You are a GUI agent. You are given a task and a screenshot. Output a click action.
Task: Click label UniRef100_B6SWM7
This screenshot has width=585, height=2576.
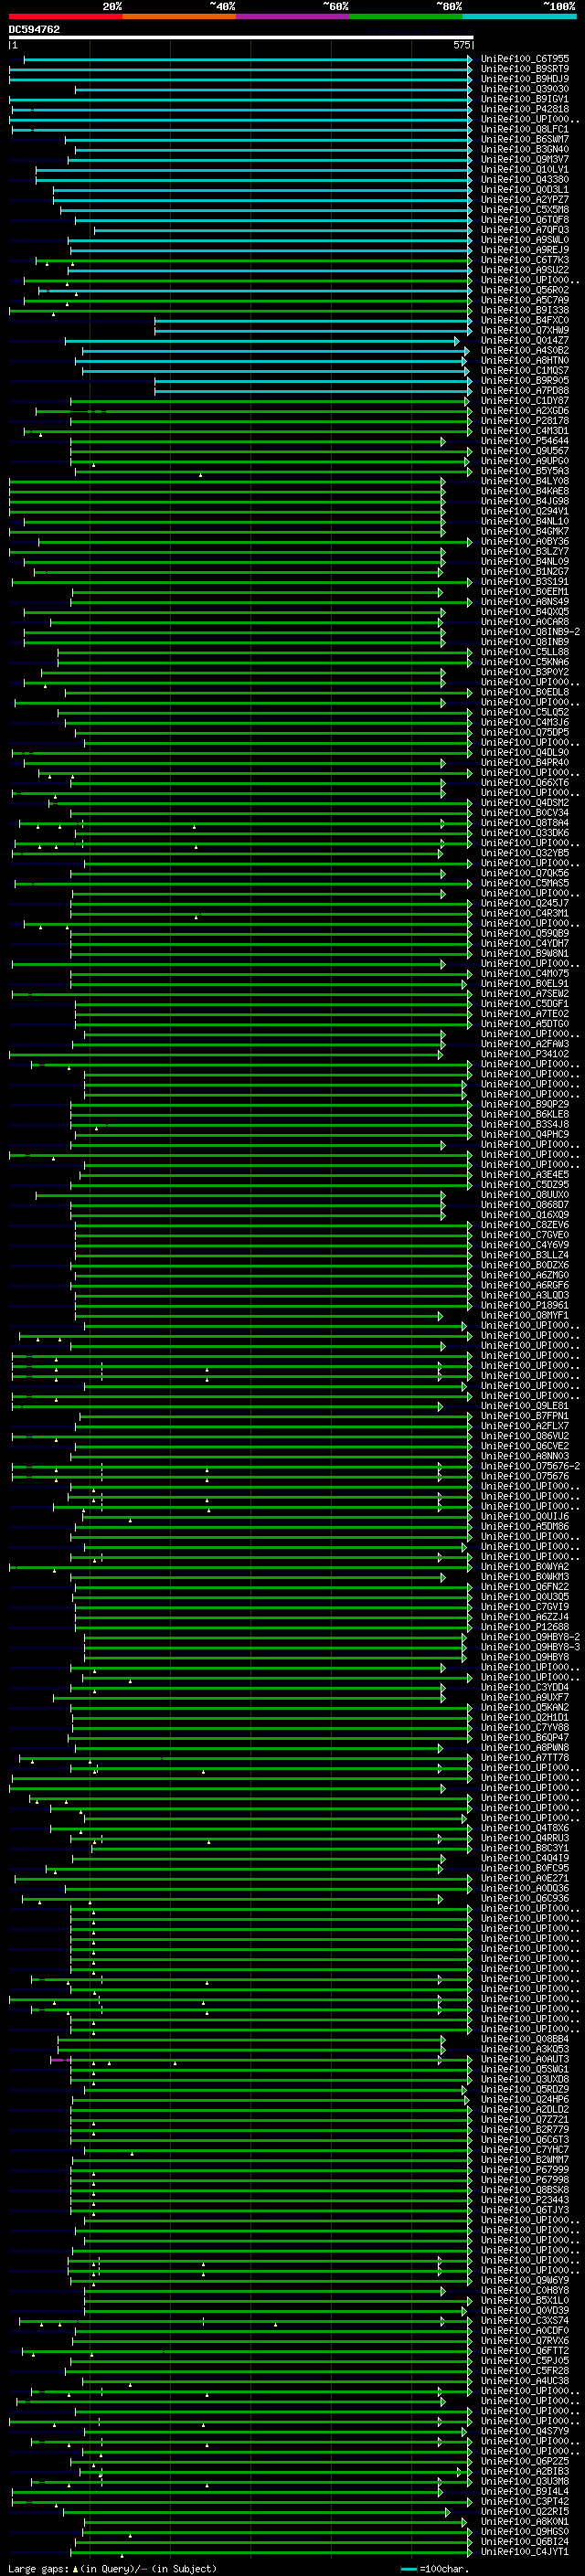(524, 139)
